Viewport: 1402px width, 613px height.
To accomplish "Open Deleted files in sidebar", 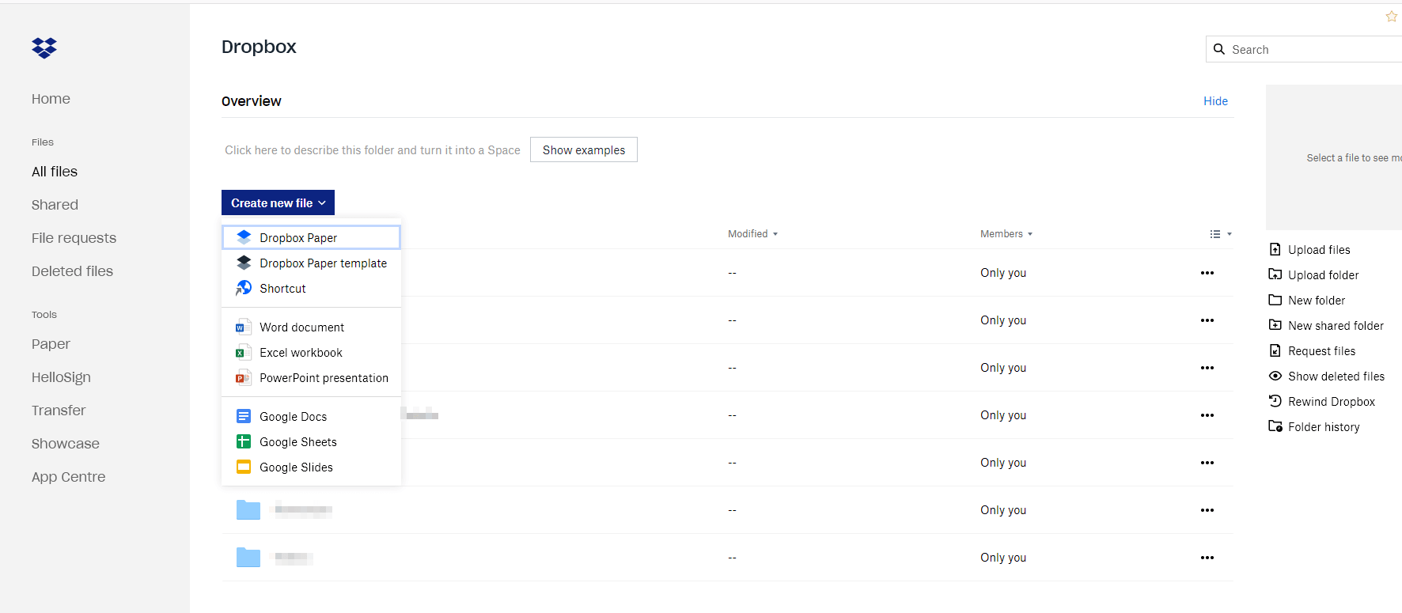I will [72, 271].
